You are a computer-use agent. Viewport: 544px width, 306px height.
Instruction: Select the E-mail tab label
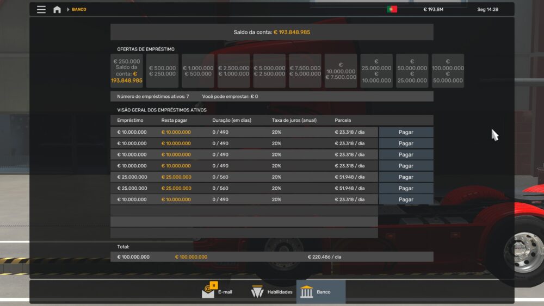click(225, 292)
